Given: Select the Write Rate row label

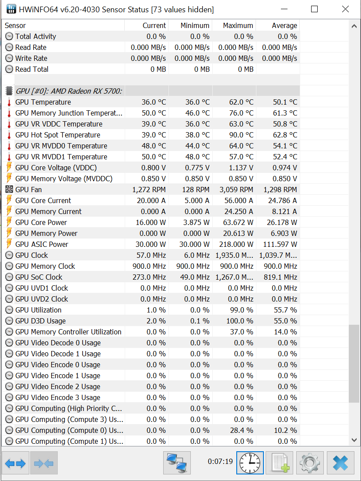Looking at the screenshot, I should [x=31, y=58].
